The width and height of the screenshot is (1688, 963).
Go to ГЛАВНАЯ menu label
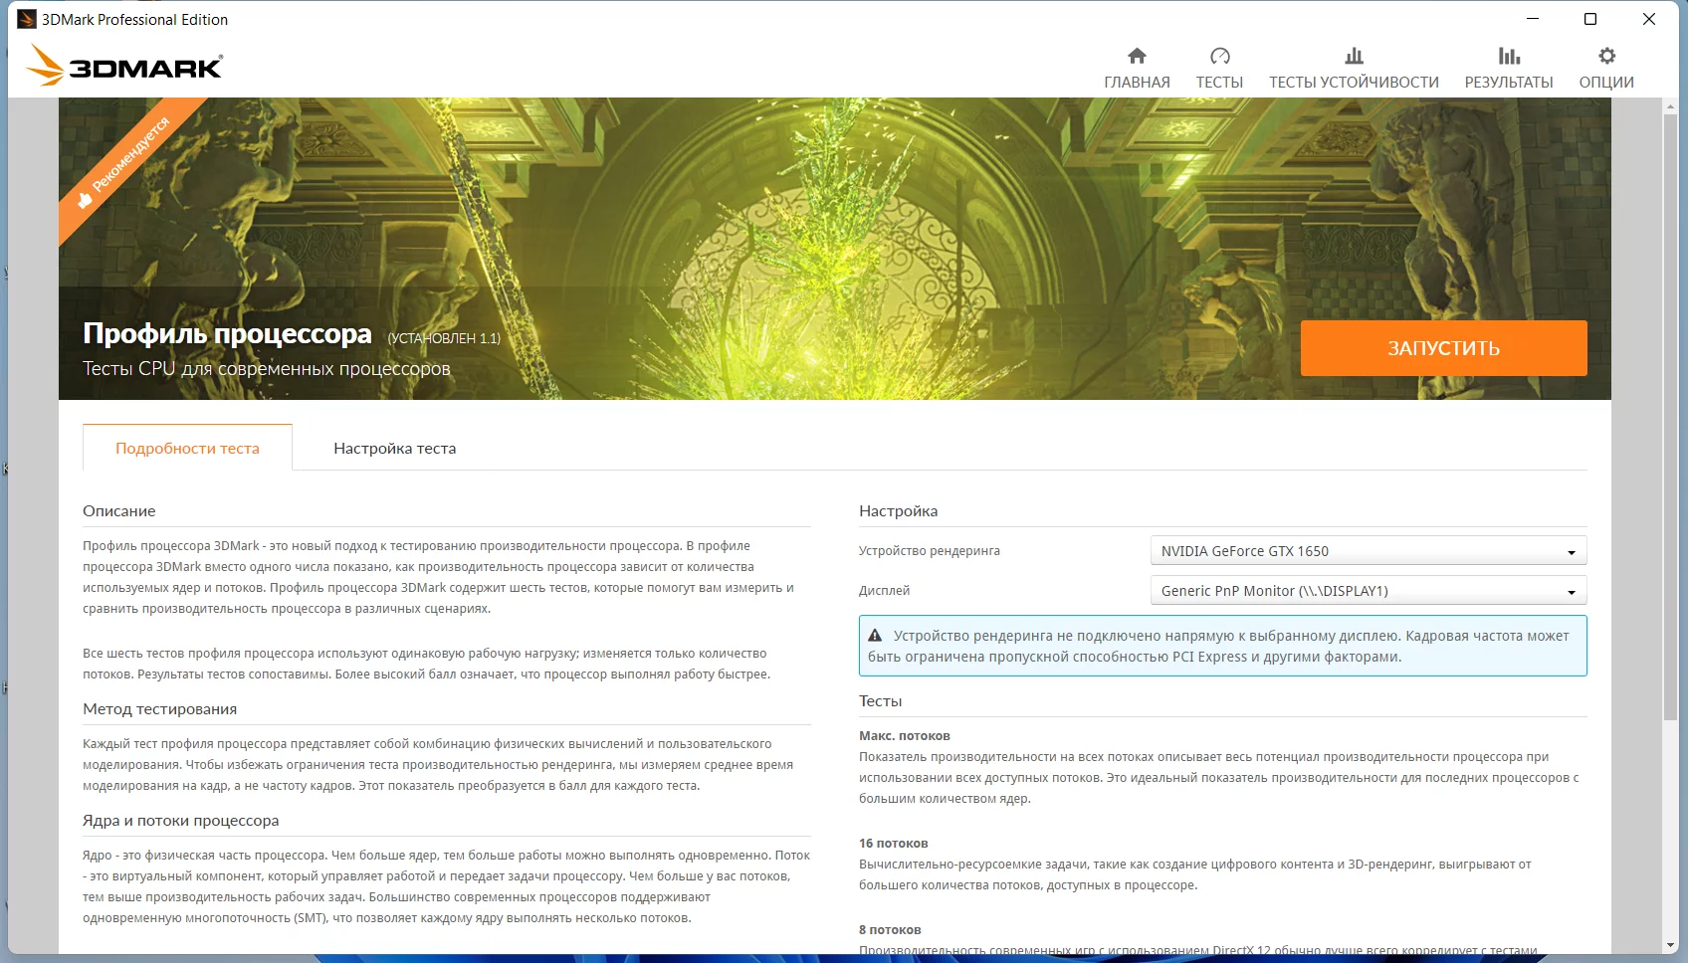pos(1137,83)
